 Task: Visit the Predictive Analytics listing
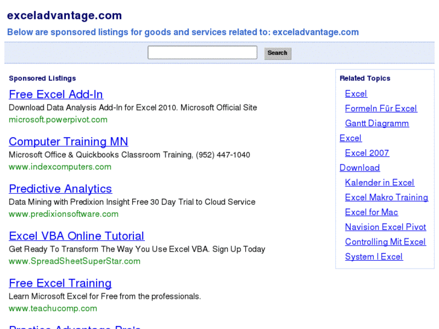click(60, 189)
